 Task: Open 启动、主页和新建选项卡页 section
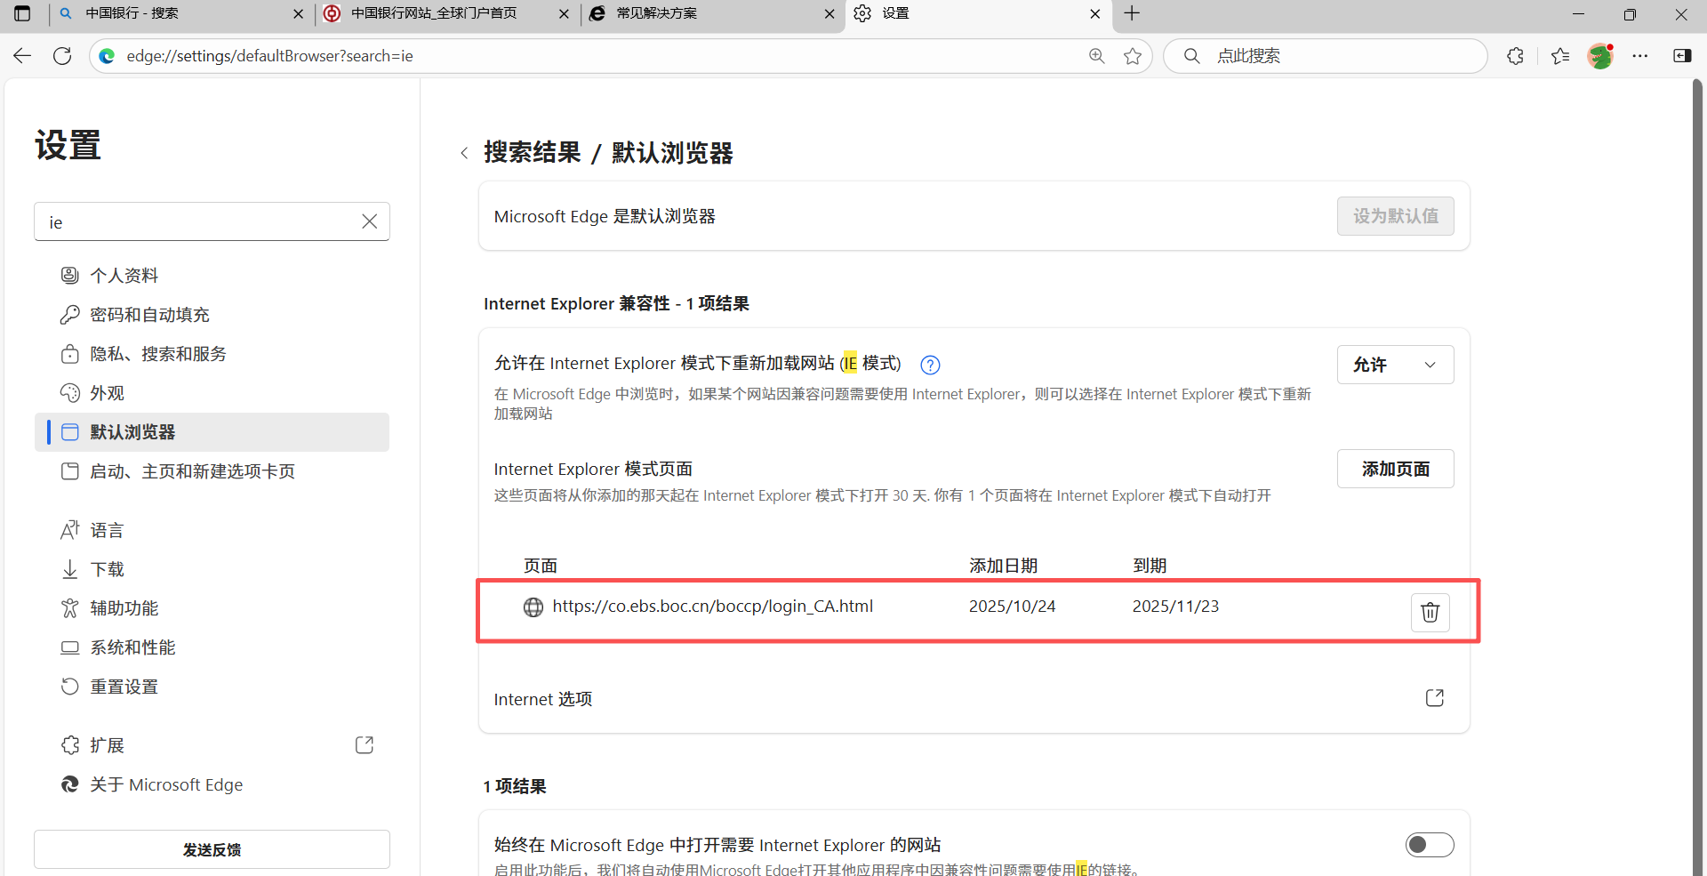[212, 471]
